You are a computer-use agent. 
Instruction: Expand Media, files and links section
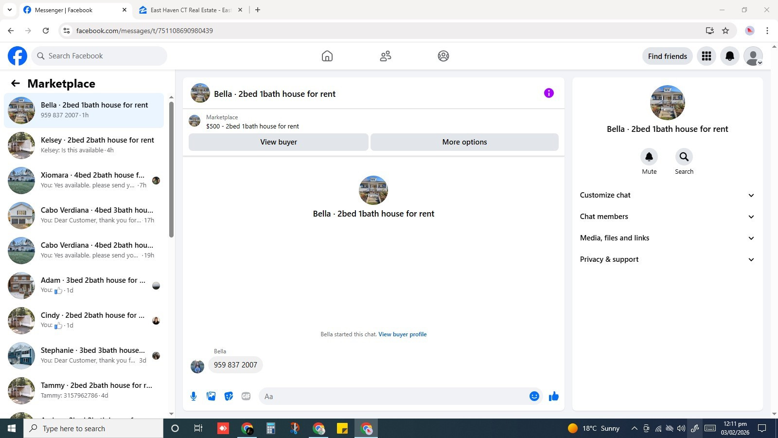[x=667, y=238]
